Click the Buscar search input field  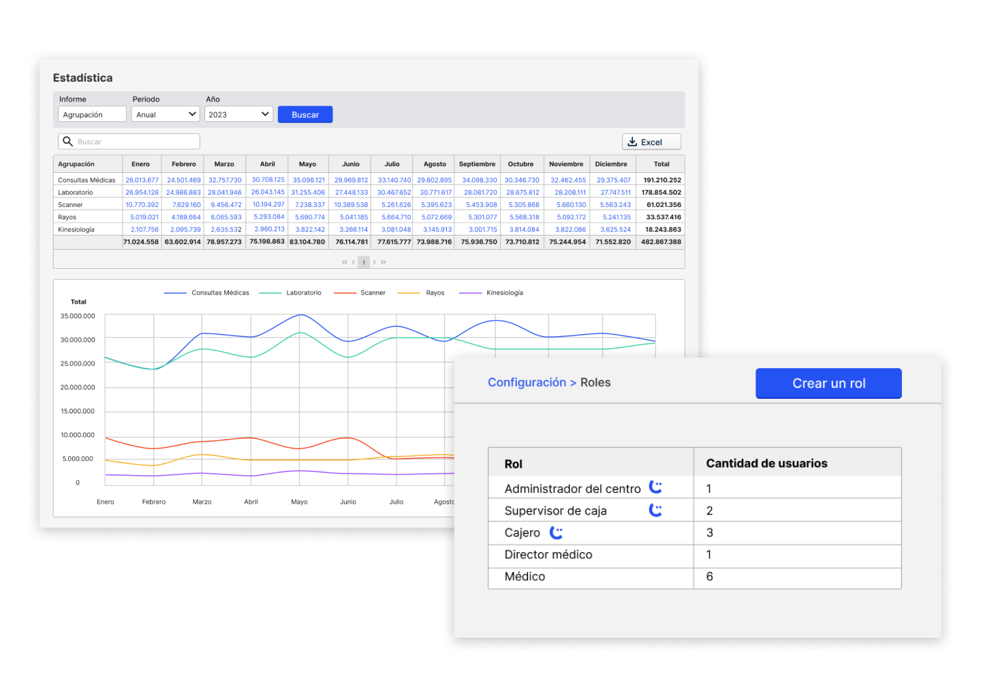tap(129, 142)
